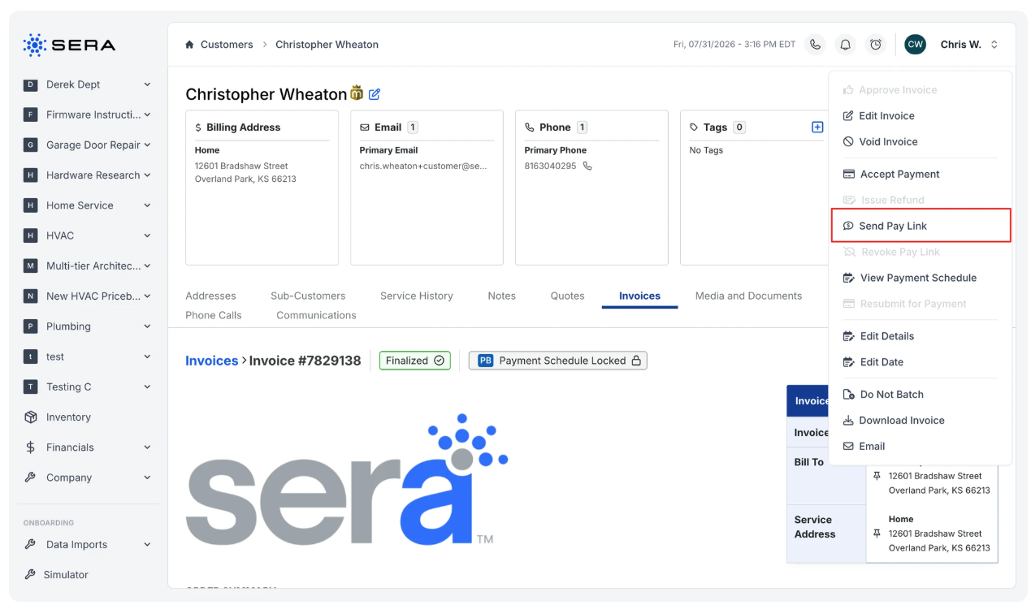Open the Service History tab
The height and width of the screenshot is (605, 1031).
[417, 296]
